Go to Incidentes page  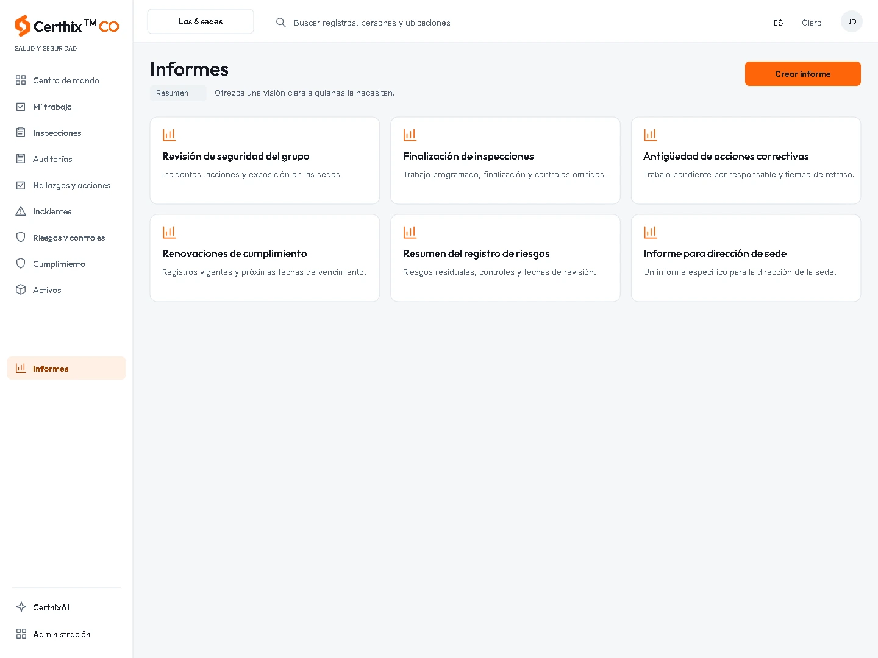tap(66, 211)
